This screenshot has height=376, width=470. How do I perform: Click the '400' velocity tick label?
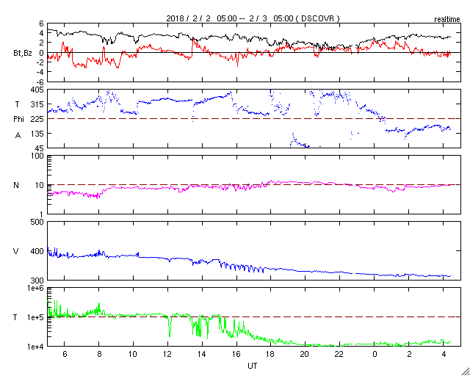click(x=37, y=251)
